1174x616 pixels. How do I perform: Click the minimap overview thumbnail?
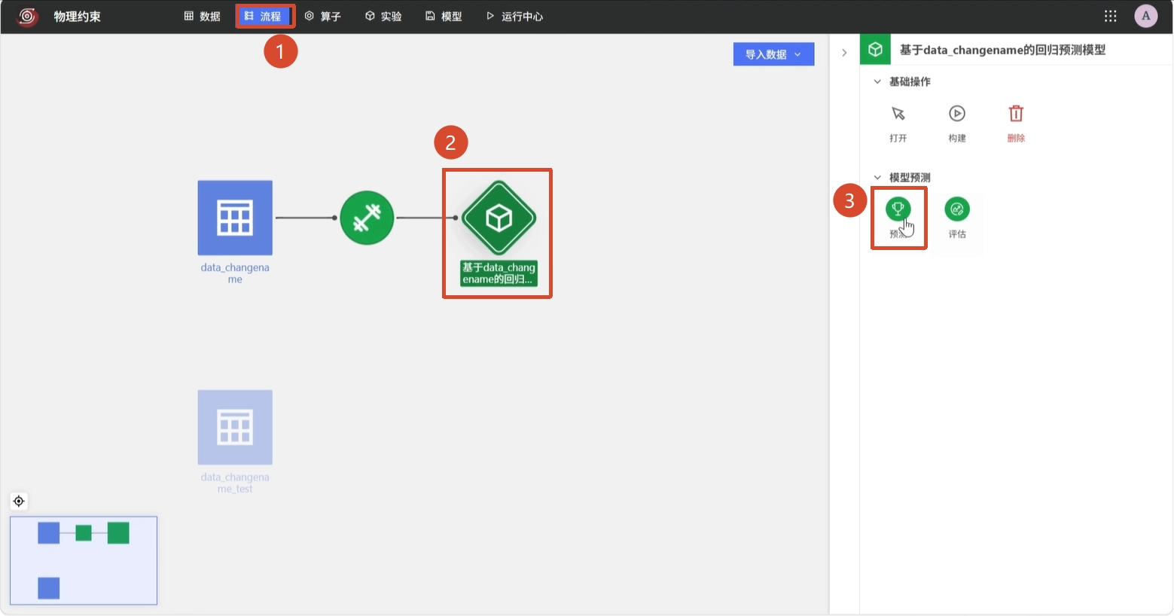pyautogui.click(x=84, y=560)
